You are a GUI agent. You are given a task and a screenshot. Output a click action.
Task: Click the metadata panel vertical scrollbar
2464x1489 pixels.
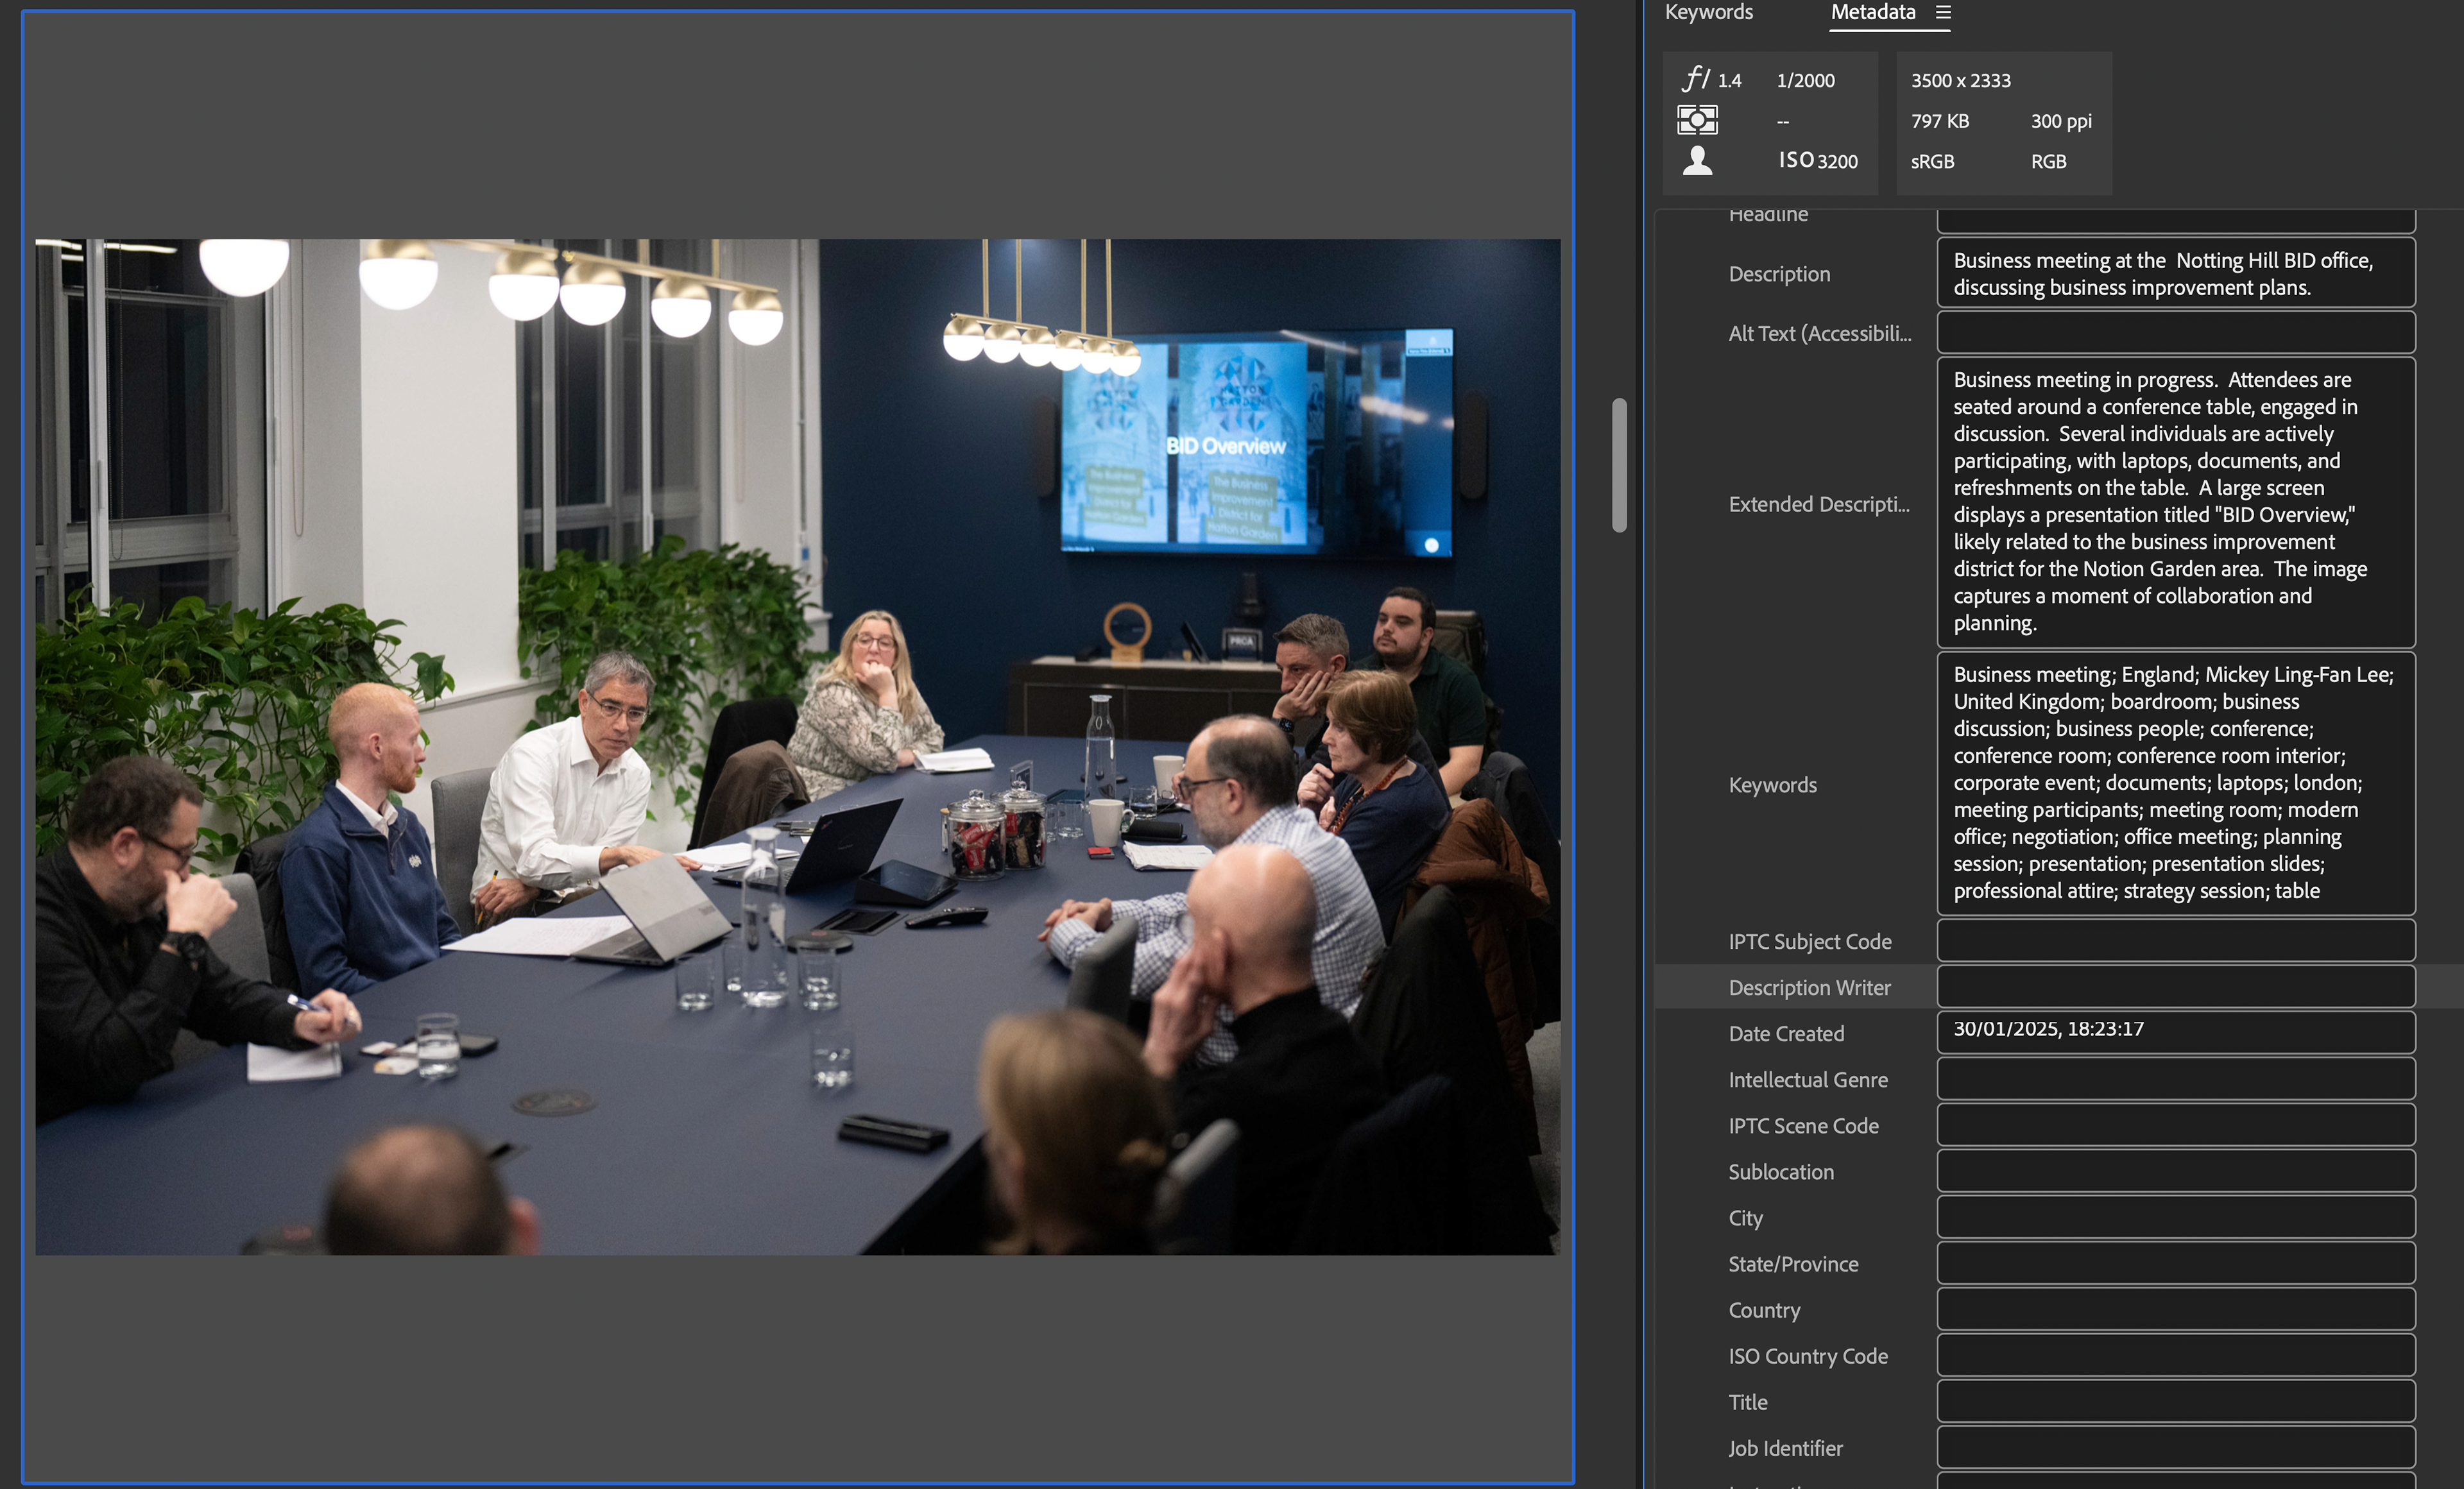tap(1619, 466)
